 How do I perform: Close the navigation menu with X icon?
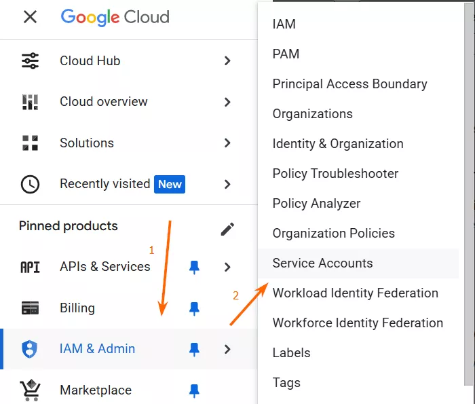pos(30,17)
